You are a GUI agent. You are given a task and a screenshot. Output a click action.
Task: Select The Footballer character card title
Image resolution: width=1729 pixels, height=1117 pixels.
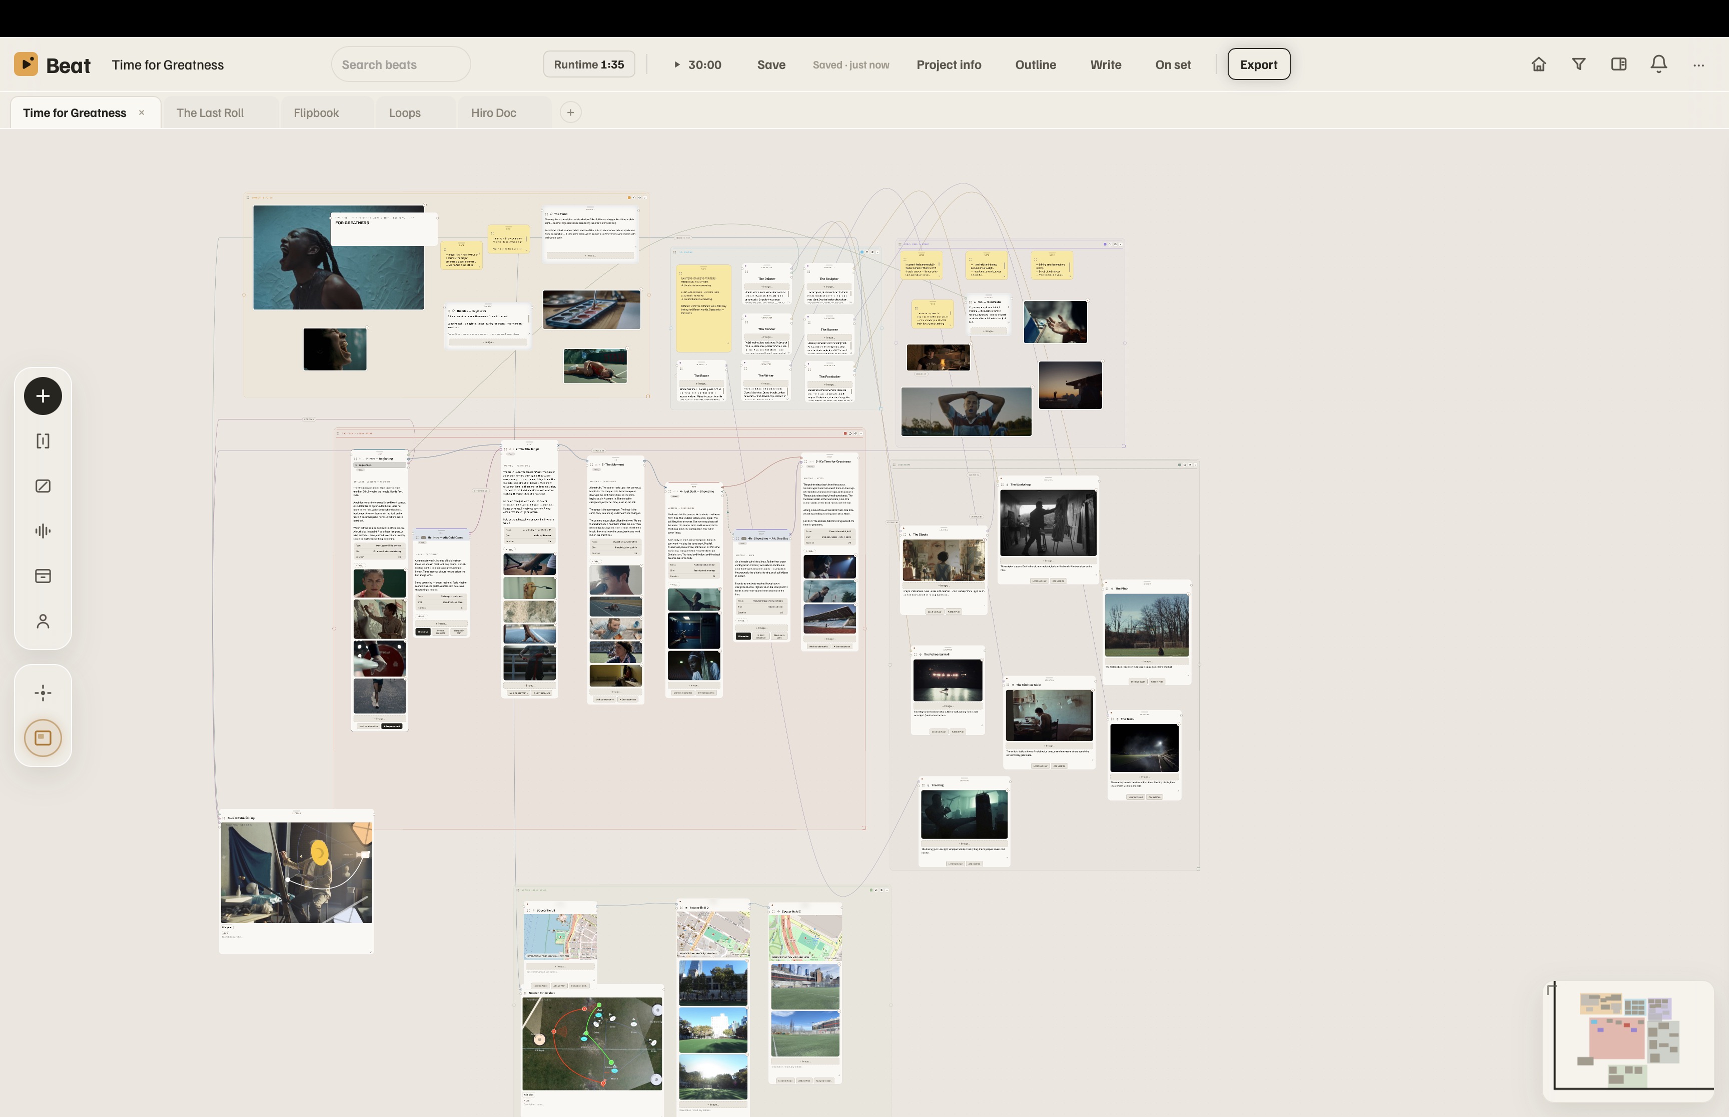tap(829, 376)
